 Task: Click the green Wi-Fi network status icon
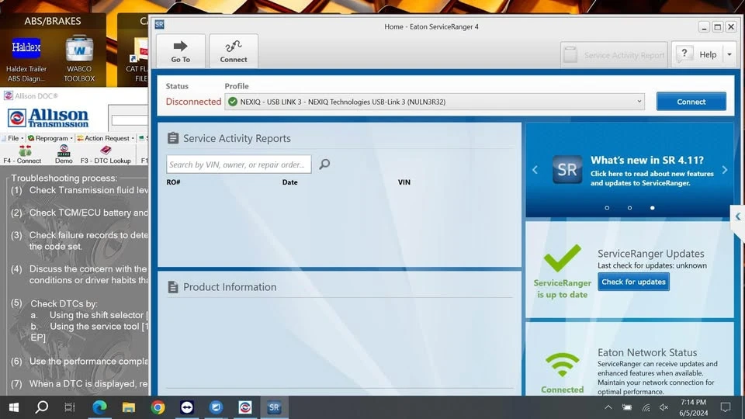click(562, 365)
